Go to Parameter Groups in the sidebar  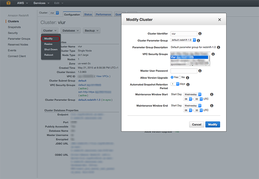click(19, 39)
